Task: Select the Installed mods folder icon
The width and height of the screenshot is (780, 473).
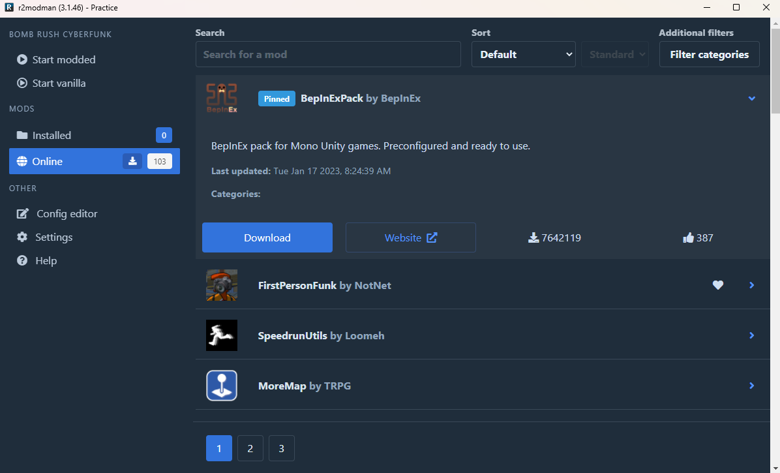Action: coord(22,135)
